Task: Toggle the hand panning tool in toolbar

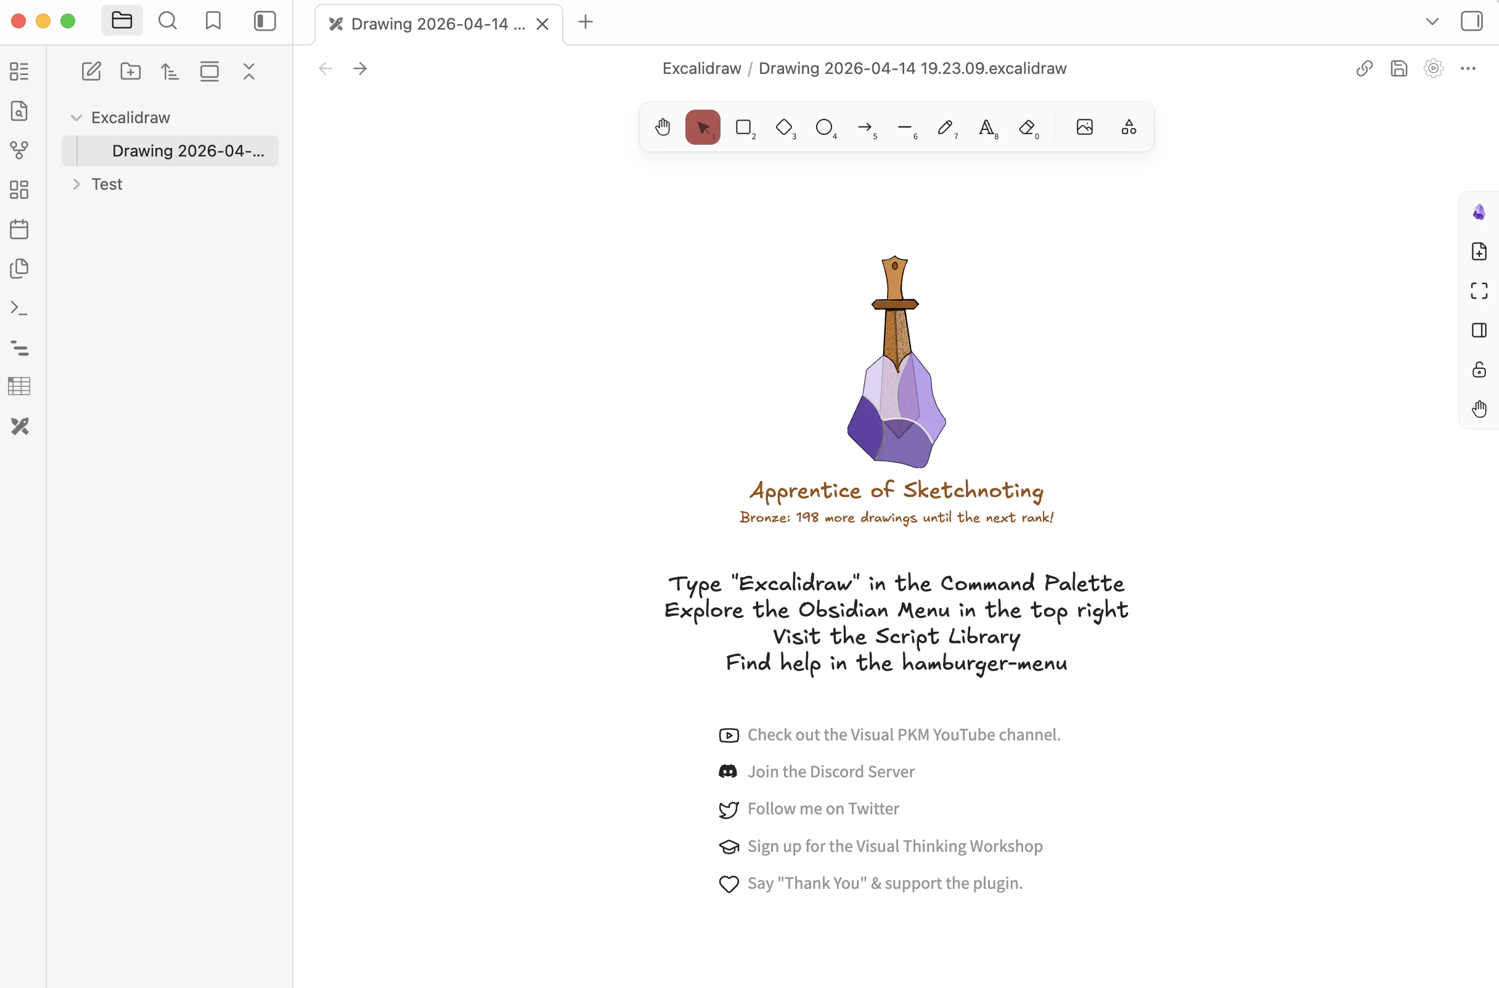Action: pos(663,128)
